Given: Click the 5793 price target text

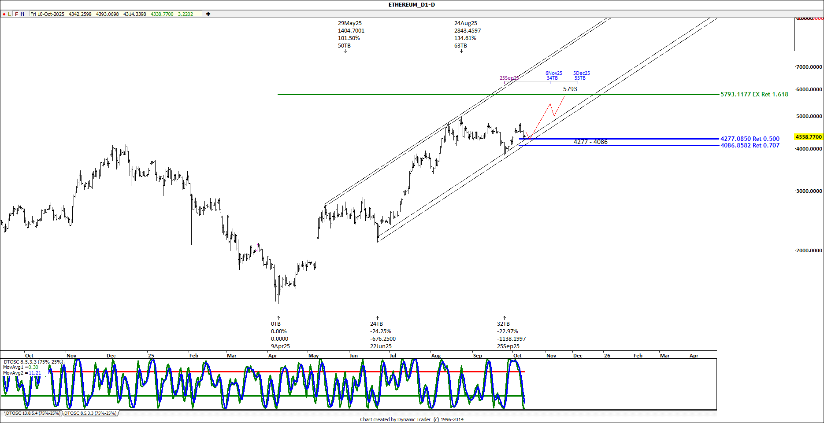Looking at the screenshot, I should tap(570, 89).
